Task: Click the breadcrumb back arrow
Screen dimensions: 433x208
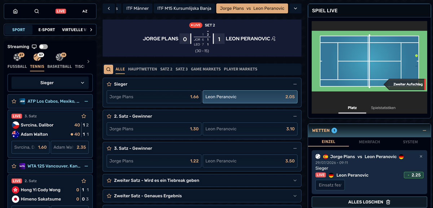Action: point(109,9)
